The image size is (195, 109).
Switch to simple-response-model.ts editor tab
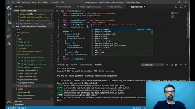click(x=90, y=7)
